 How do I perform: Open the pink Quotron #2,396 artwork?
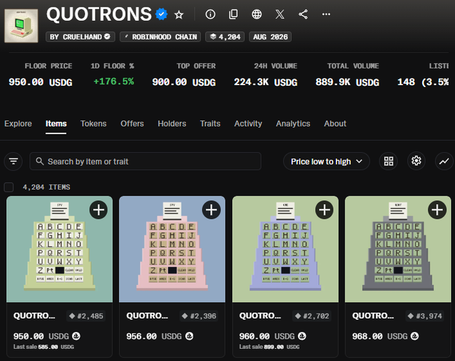[172, 249]
